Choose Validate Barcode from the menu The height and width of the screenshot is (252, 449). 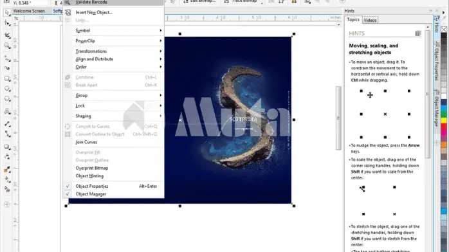click(114, 3)
